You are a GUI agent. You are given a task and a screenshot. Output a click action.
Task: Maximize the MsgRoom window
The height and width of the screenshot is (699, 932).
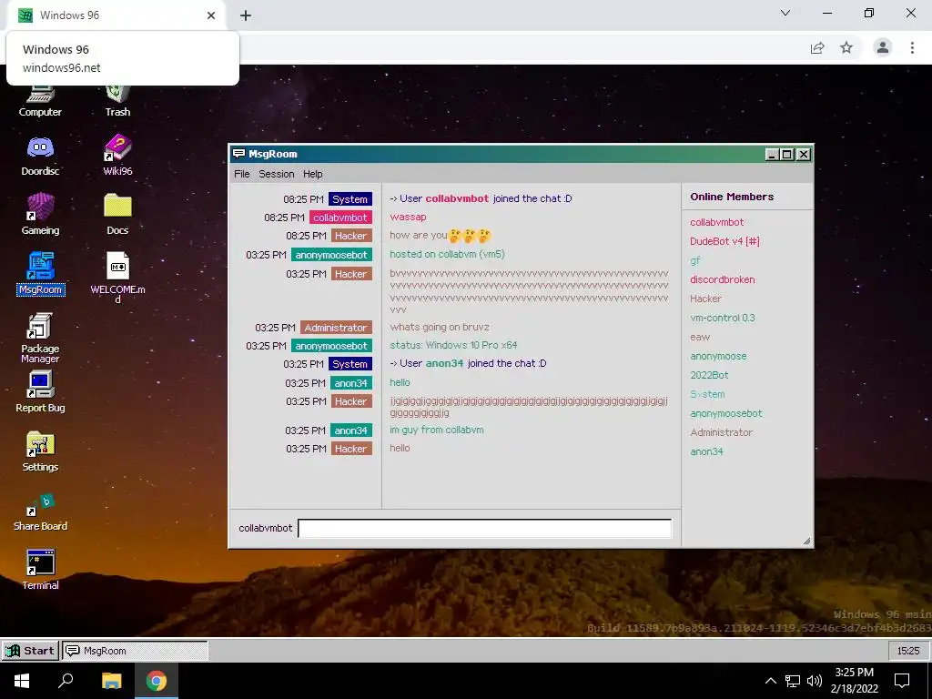pos(787,155)
